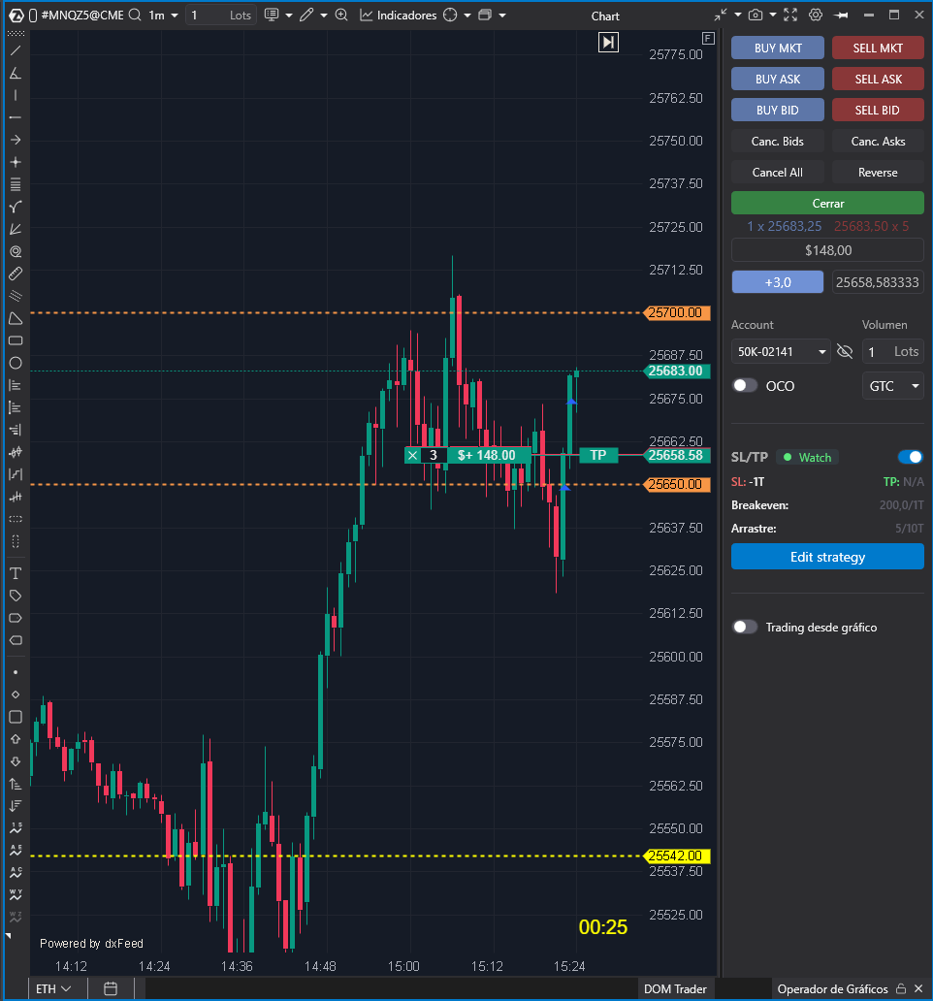Image resolution: width=933 pixels, height=1001 pixels.
Task: Click the zoom-in magnifier in toolbar
Action: (341, 15)
